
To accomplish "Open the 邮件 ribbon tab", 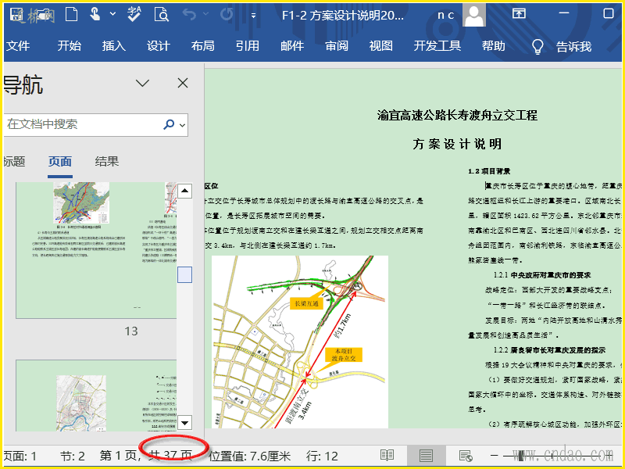I will (x=292, y=46).
